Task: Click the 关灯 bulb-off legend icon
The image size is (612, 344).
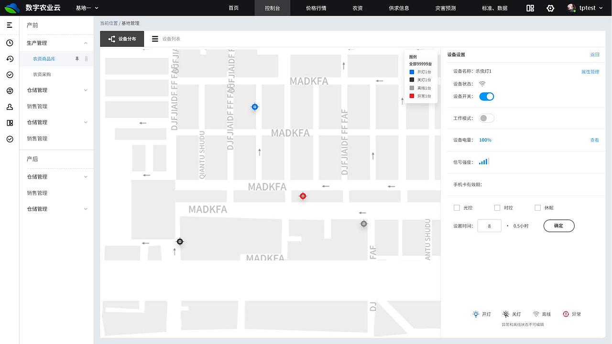Action: coord(506,314)
